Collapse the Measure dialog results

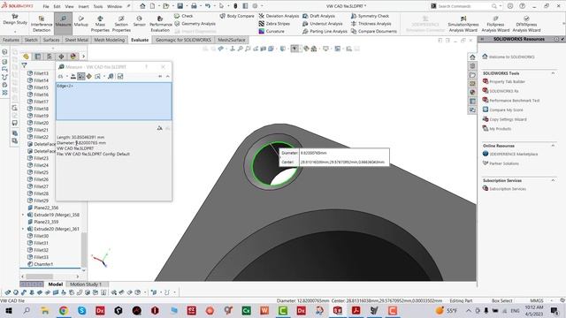click(167, 77)
